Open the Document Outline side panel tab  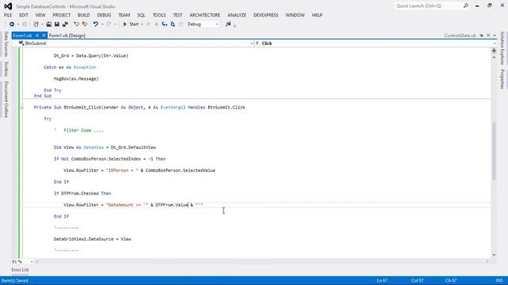pyautogui.click(x=6, y=100)
